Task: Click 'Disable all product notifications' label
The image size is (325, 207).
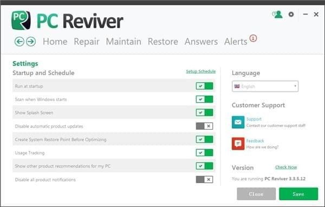Action: 45,179
